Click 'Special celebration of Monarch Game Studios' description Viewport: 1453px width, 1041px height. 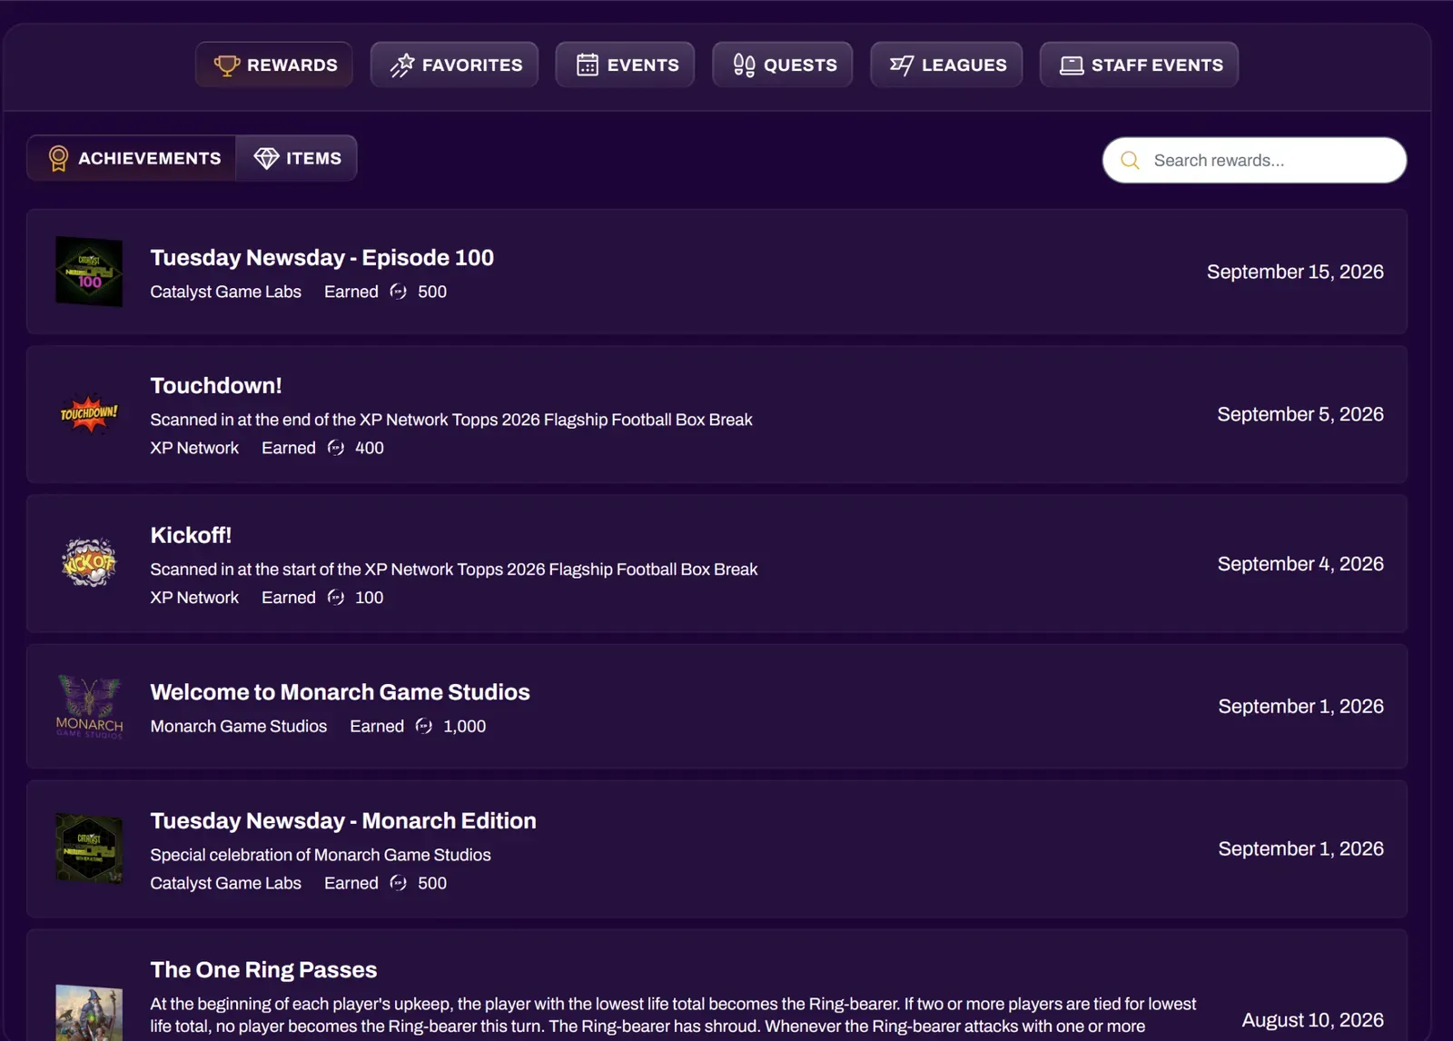321,855
